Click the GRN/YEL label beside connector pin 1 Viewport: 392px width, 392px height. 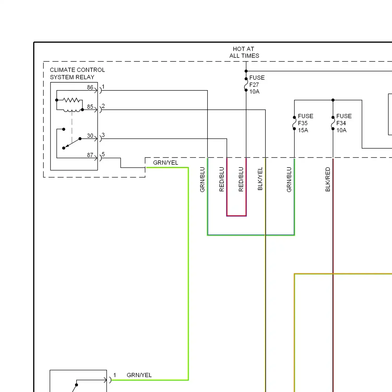click(x=139, y=375)
